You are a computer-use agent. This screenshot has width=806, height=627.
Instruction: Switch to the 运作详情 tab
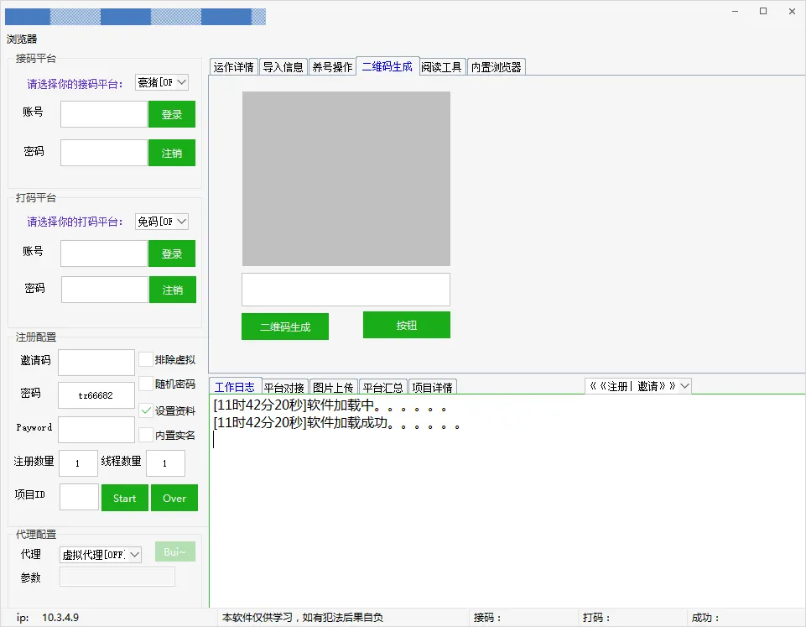click(x=232, y=65)
